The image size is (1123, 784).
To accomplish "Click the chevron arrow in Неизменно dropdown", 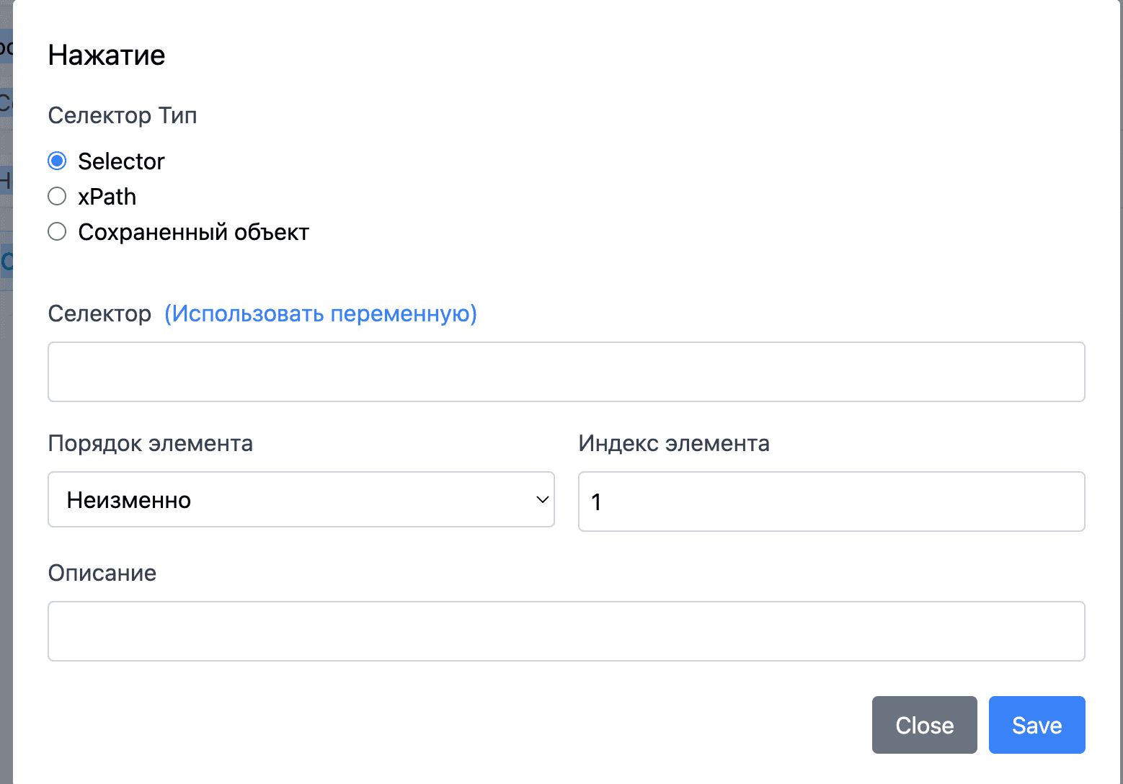I will point(542,500).
